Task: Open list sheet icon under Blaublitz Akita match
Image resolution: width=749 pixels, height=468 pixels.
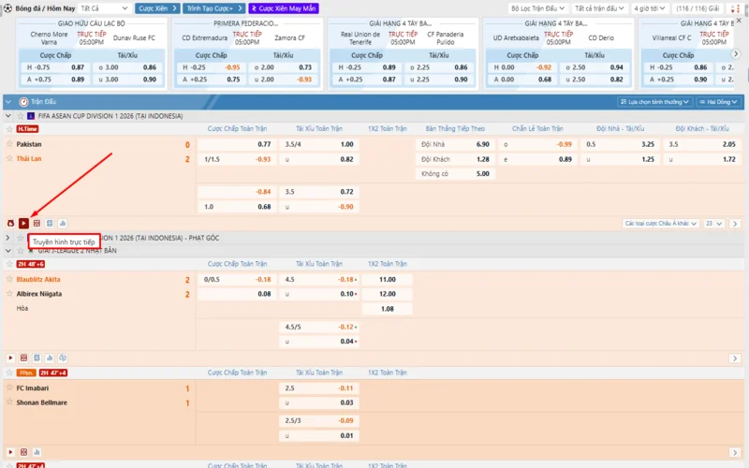Action: (x=37, y=358)
